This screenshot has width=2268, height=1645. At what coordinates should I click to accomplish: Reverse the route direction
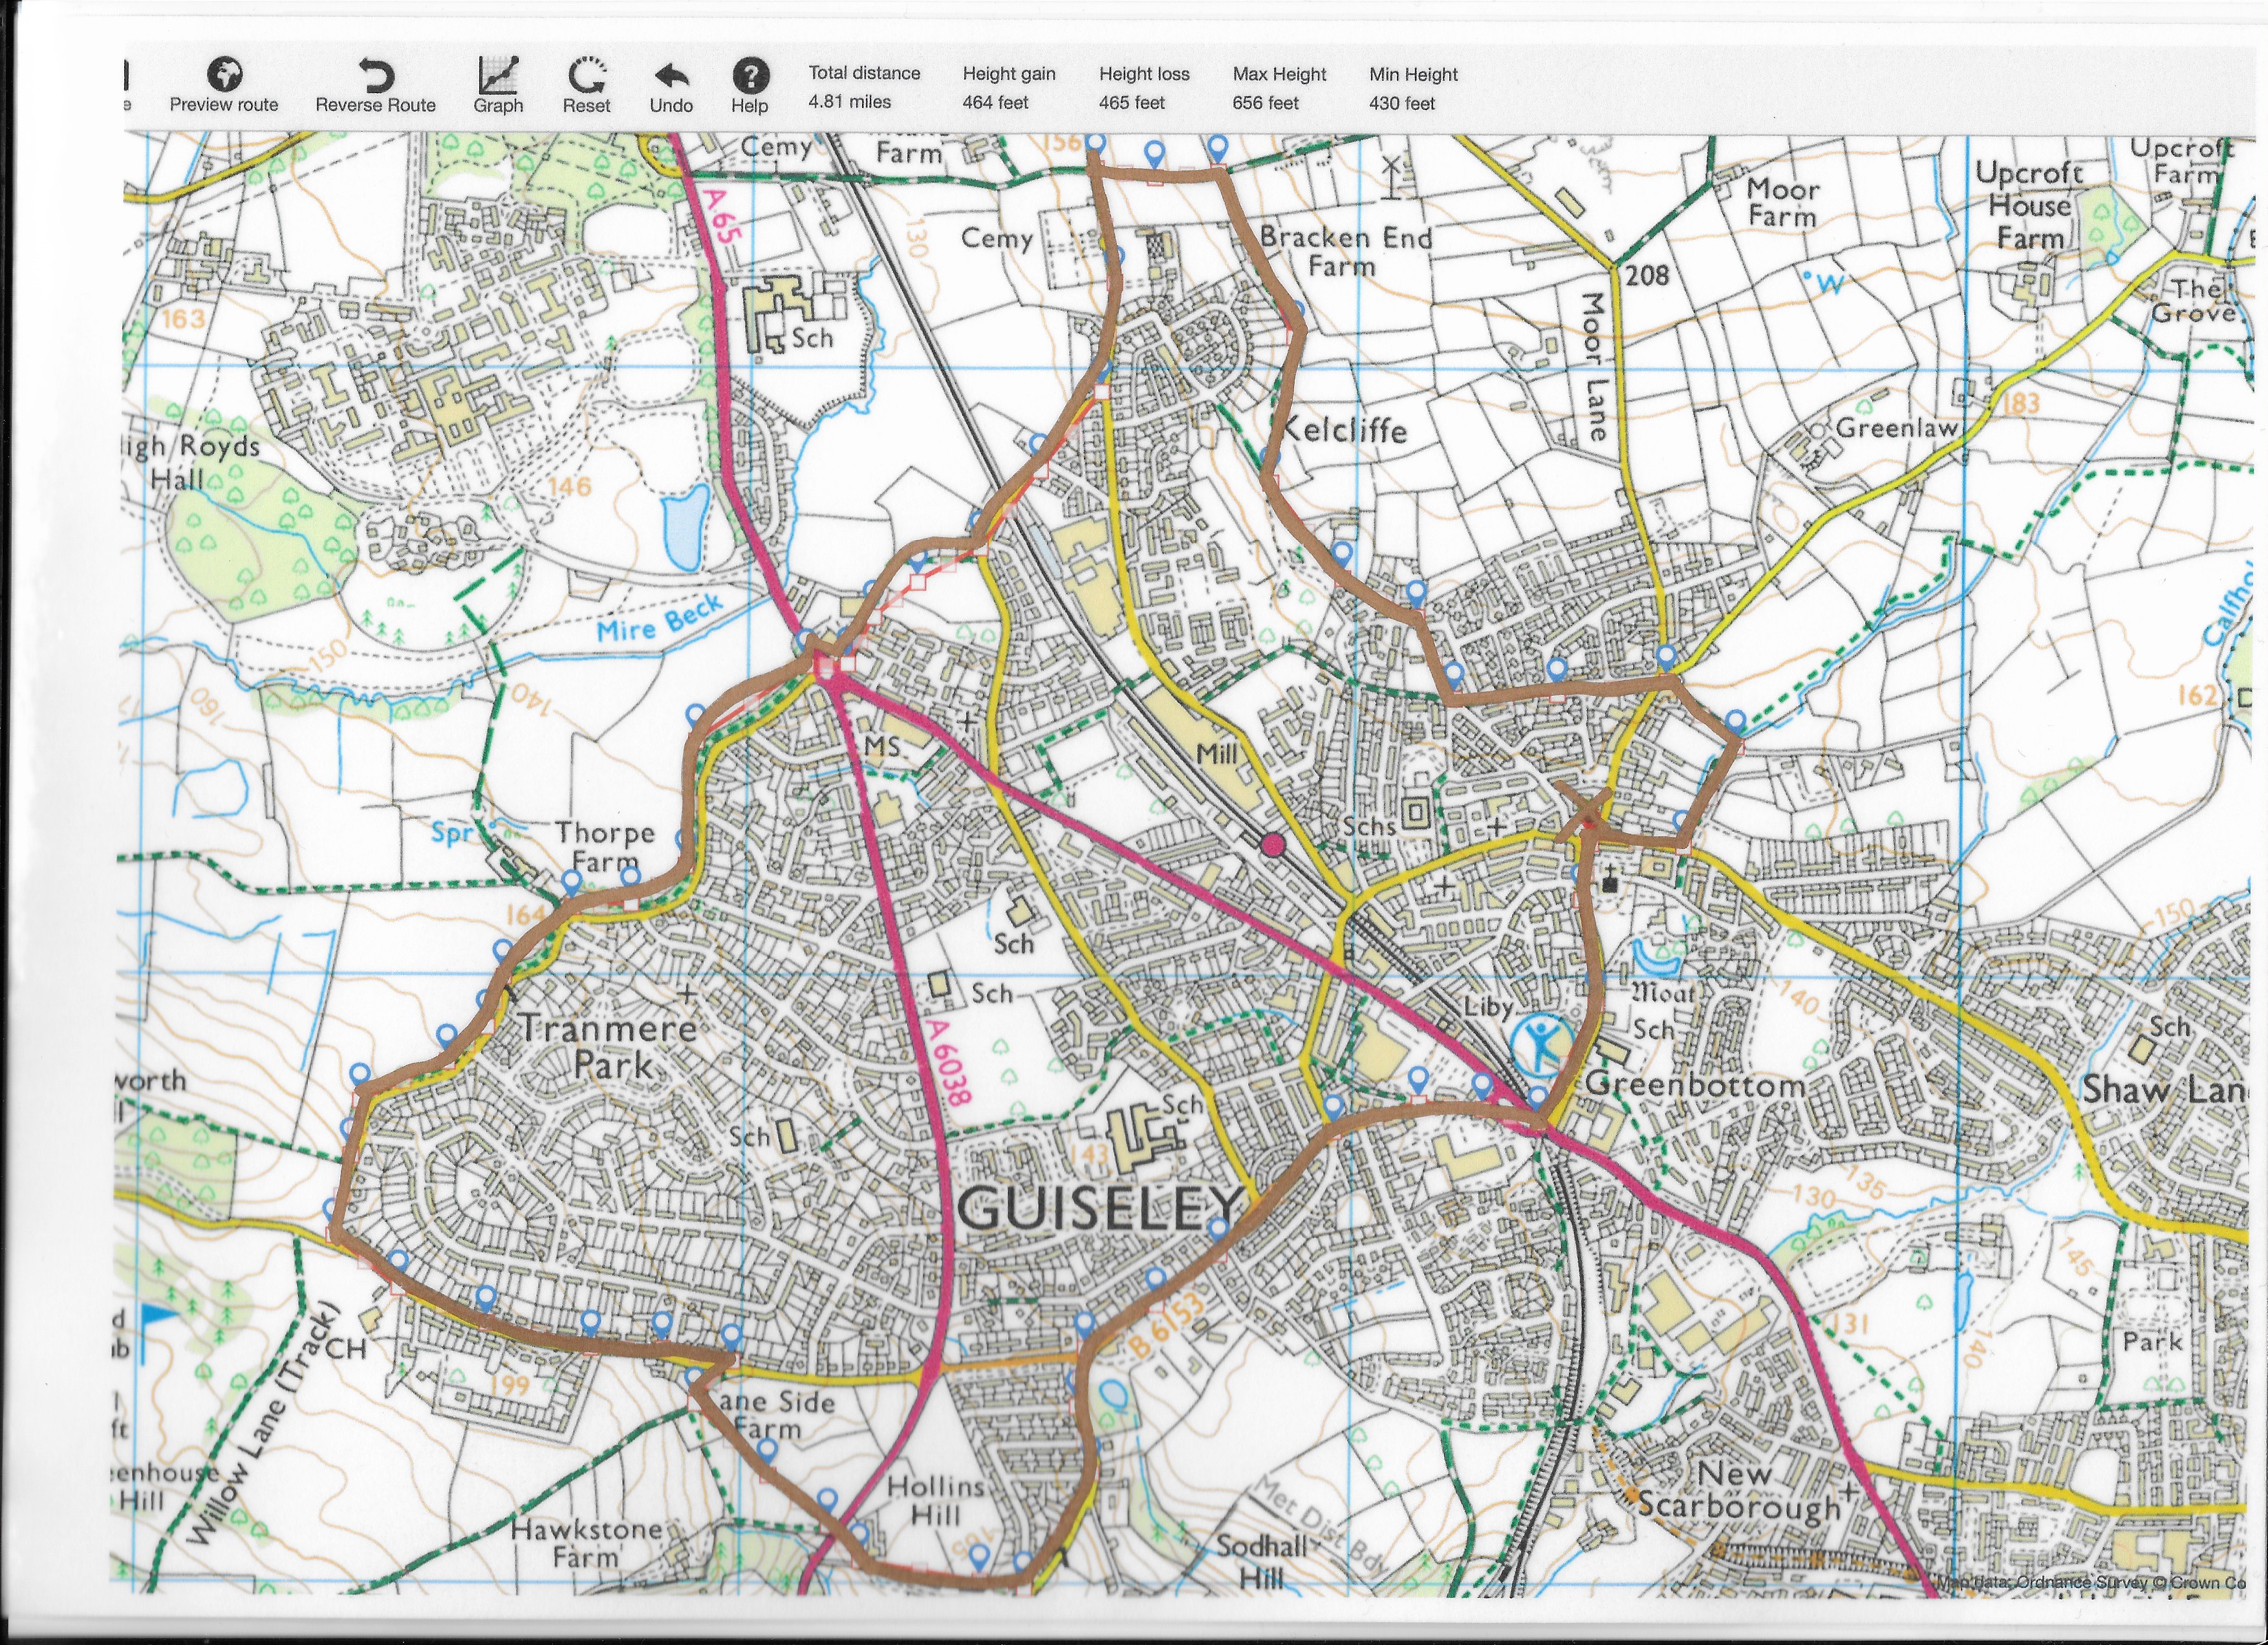tap(376, 76)
